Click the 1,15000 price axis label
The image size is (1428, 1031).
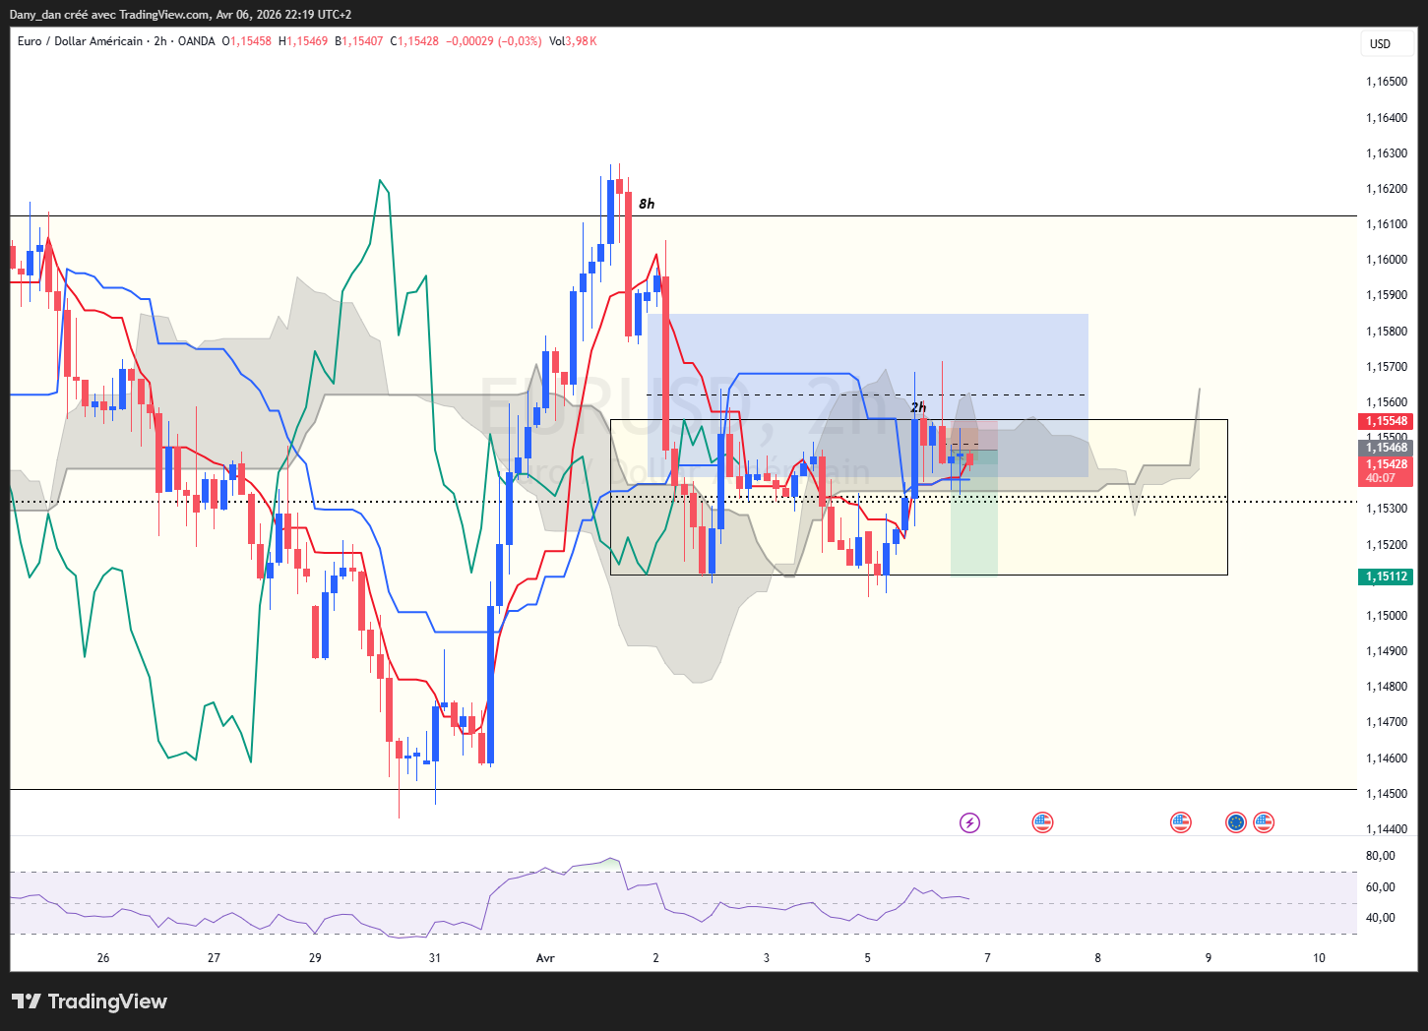(x=1387, y=616)
